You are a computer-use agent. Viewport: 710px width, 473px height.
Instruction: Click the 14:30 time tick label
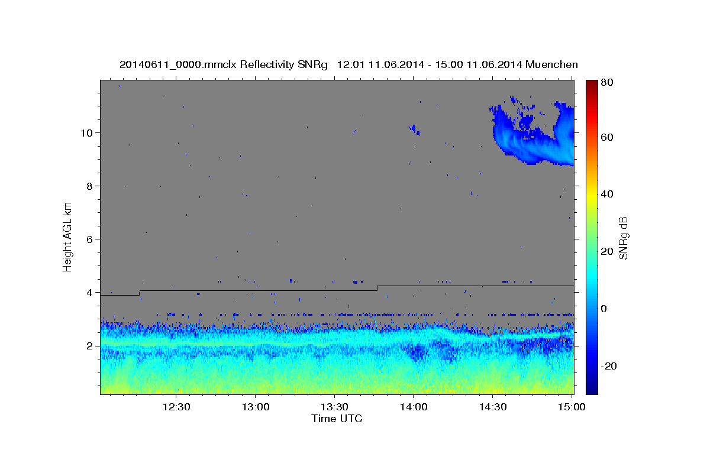pos(492,407)
